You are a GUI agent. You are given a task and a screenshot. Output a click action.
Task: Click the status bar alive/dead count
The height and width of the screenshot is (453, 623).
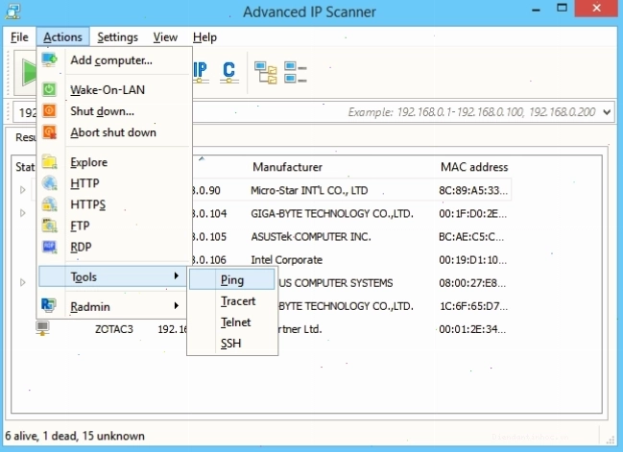[75, 436]
